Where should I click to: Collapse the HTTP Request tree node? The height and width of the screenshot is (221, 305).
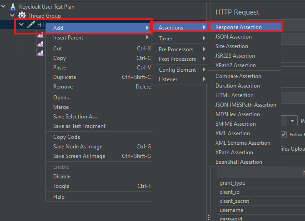[x=21, y=25]
